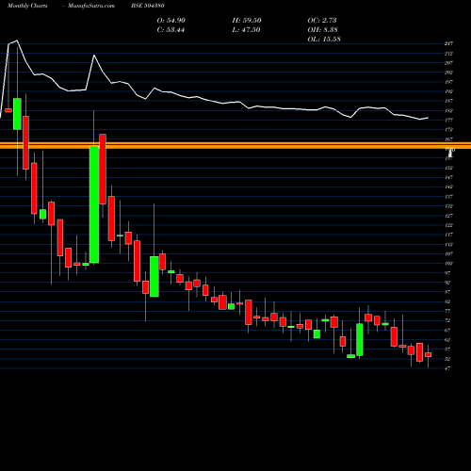This screenshot has height=471, width=471.
Task: Click the MunafaSutra.com watermark label
Action: pos(91,6)
